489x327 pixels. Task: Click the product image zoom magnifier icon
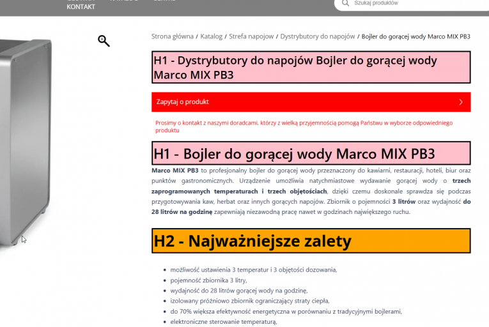(104, 41)
